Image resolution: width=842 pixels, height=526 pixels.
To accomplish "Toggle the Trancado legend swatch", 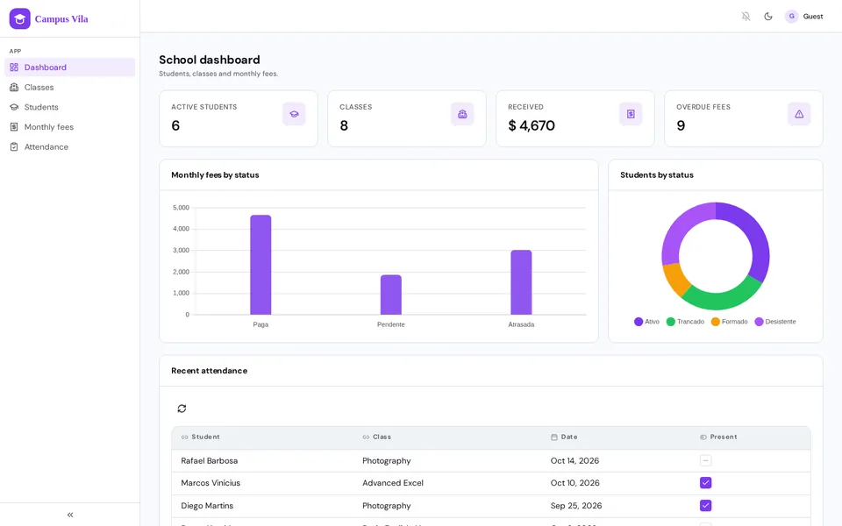I will point(671,322).
